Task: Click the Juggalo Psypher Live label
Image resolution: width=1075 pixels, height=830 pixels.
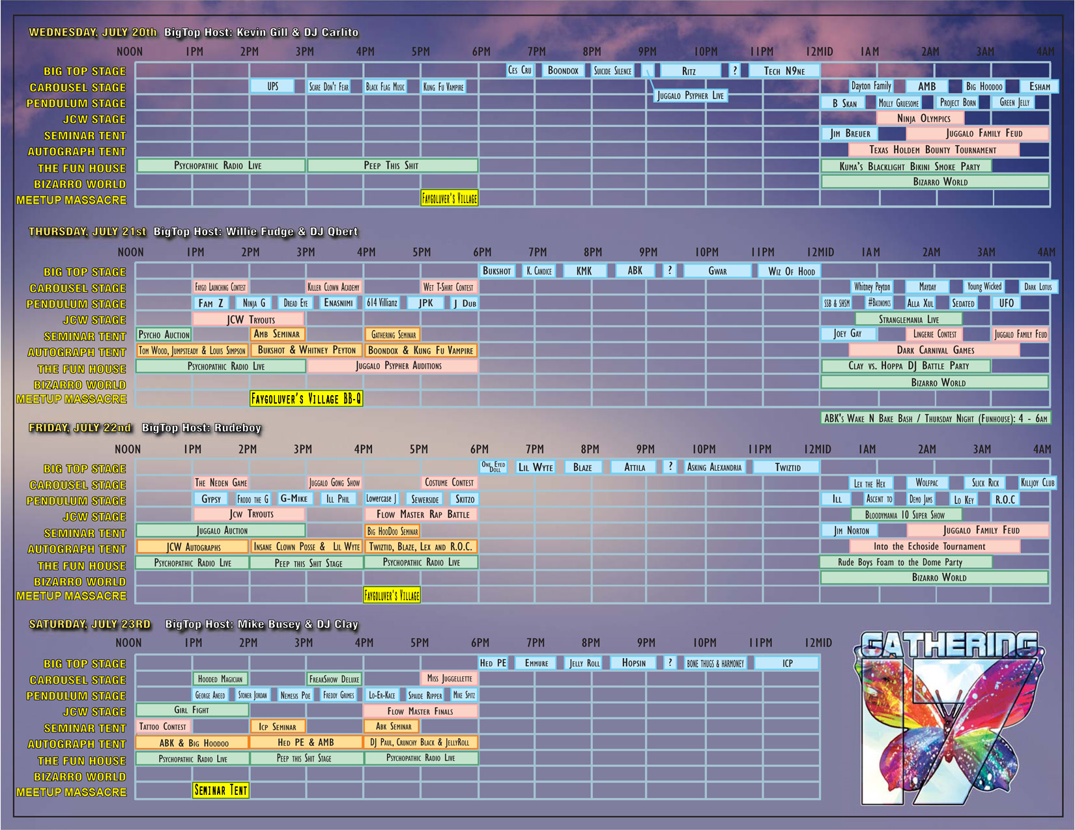Action: pyautogui.click(x=690, y=95)
